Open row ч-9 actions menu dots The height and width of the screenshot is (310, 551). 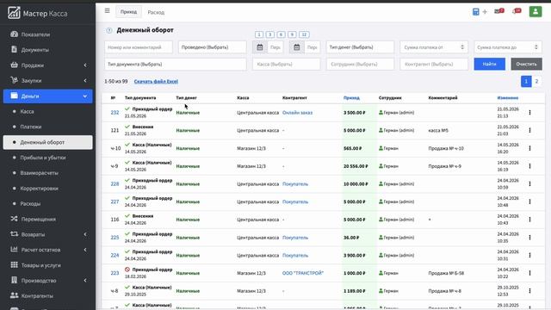[529, 166]
